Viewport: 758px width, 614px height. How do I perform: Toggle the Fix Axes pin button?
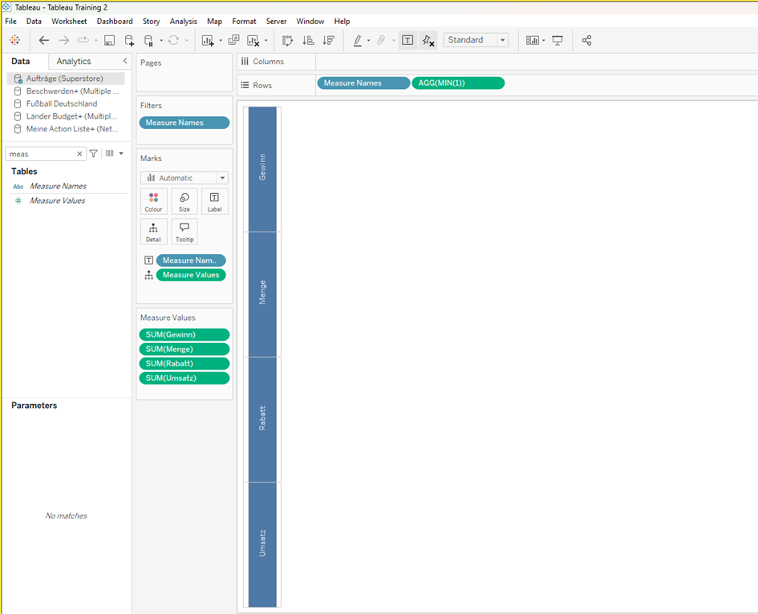pos(428,40)
